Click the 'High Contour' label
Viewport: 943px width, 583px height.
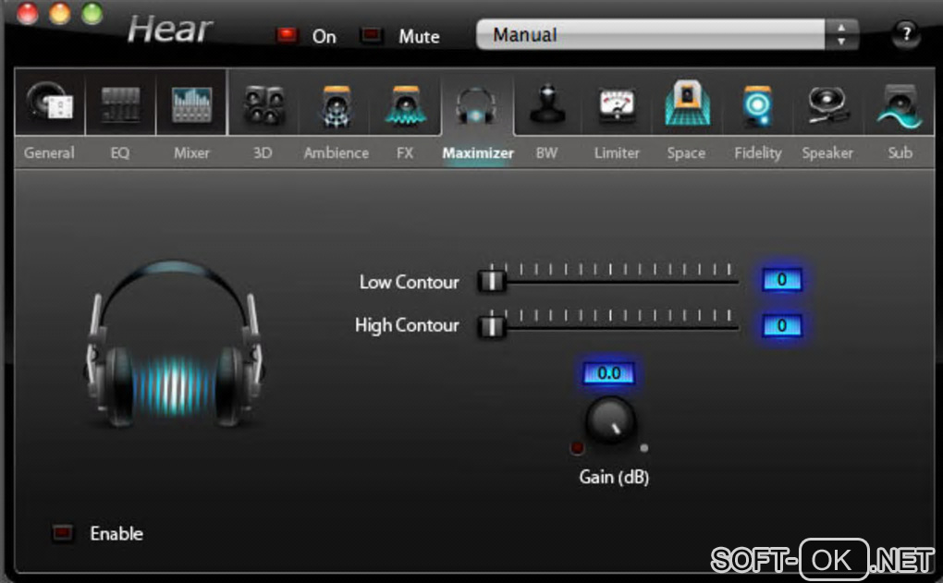(x=407, y=325)
